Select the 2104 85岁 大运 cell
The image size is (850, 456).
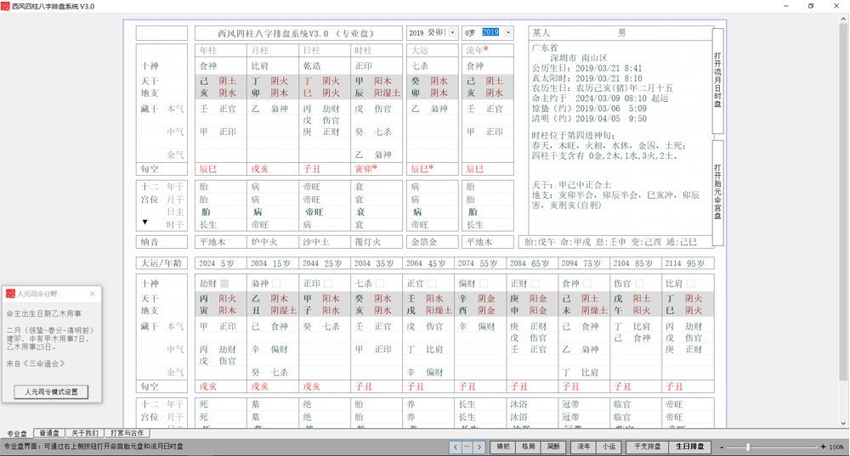pyautogui.click(x=635, y=263)
